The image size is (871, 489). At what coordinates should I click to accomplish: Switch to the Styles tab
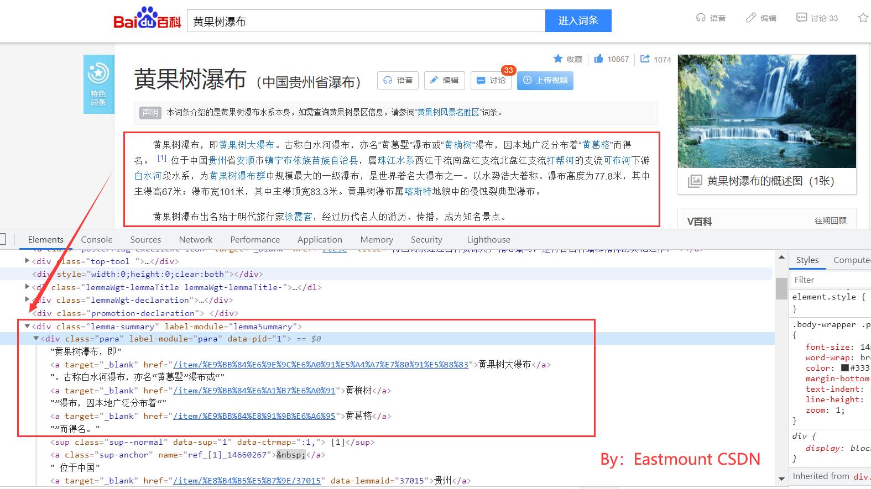[807, 260]
